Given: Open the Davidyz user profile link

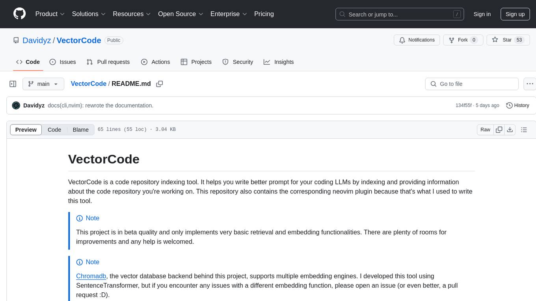Looking at the screenshot, I should click(37, 40).
